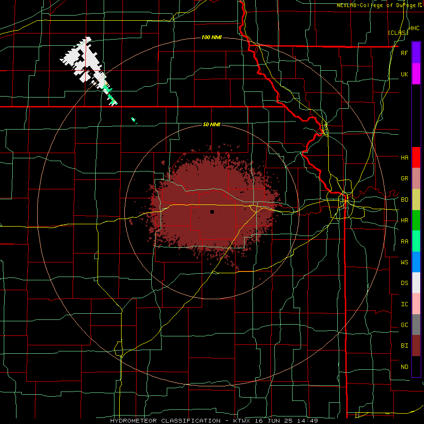The image size is (424, 424).
Task: Click the GR legend label
Action: 404,179
